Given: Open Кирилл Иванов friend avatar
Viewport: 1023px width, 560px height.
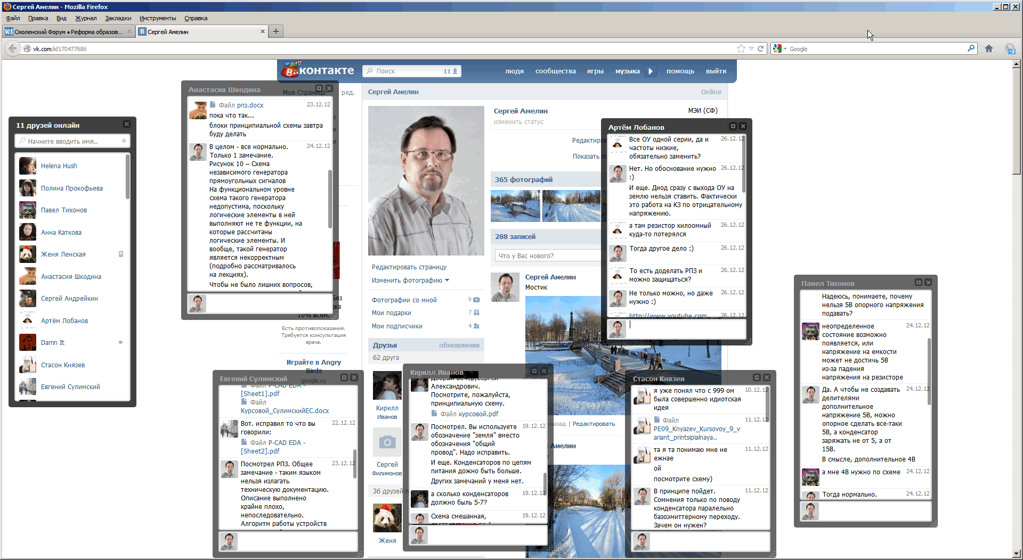Looking at the screenshot, I should coord(387,385).
